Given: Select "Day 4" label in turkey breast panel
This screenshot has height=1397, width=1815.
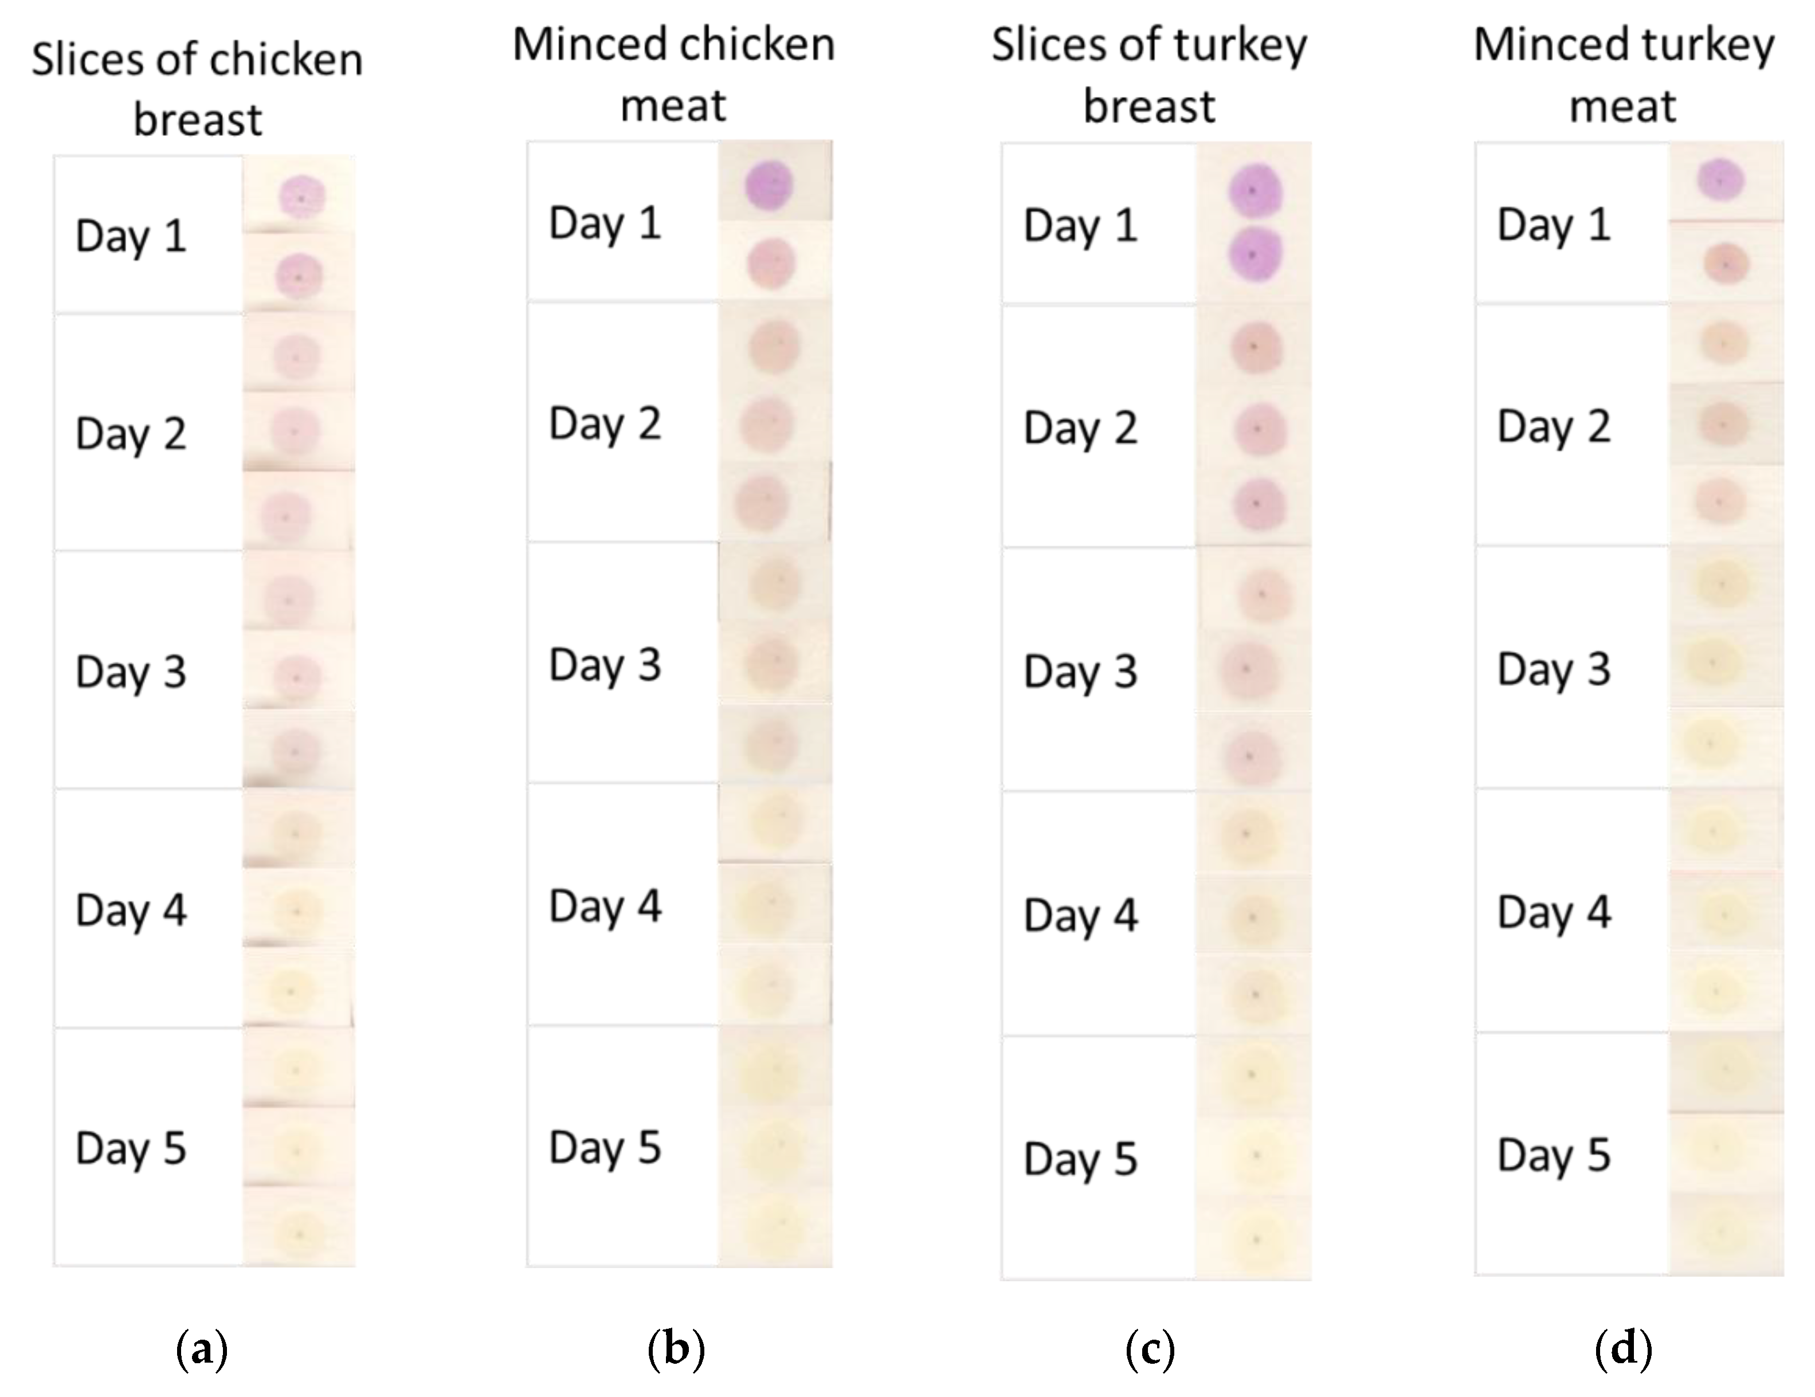Looking at the screenshot, I should (1080, 915).
